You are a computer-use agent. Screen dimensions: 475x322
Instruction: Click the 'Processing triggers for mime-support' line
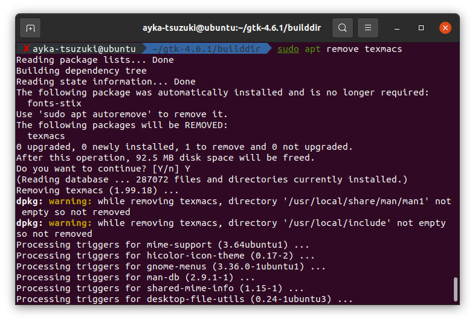(163, 245)
